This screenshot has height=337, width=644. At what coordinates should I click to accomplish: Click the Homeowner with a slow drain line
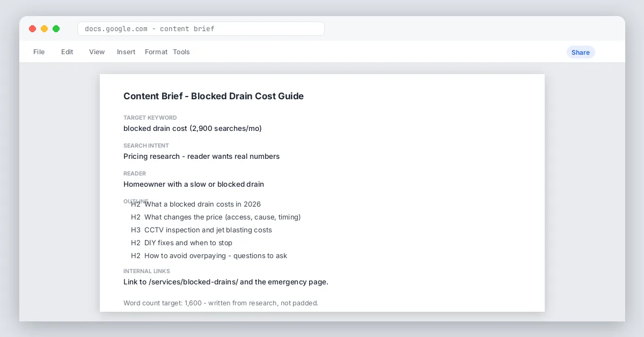pos(194,184)
